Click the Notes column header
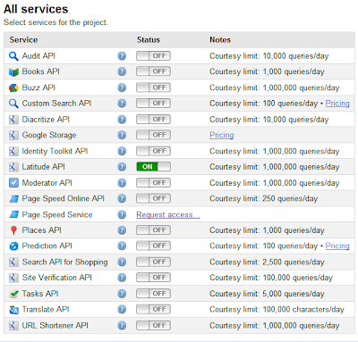Image resolution: width=358 pixels, height=342 pixels. [220, 40]
